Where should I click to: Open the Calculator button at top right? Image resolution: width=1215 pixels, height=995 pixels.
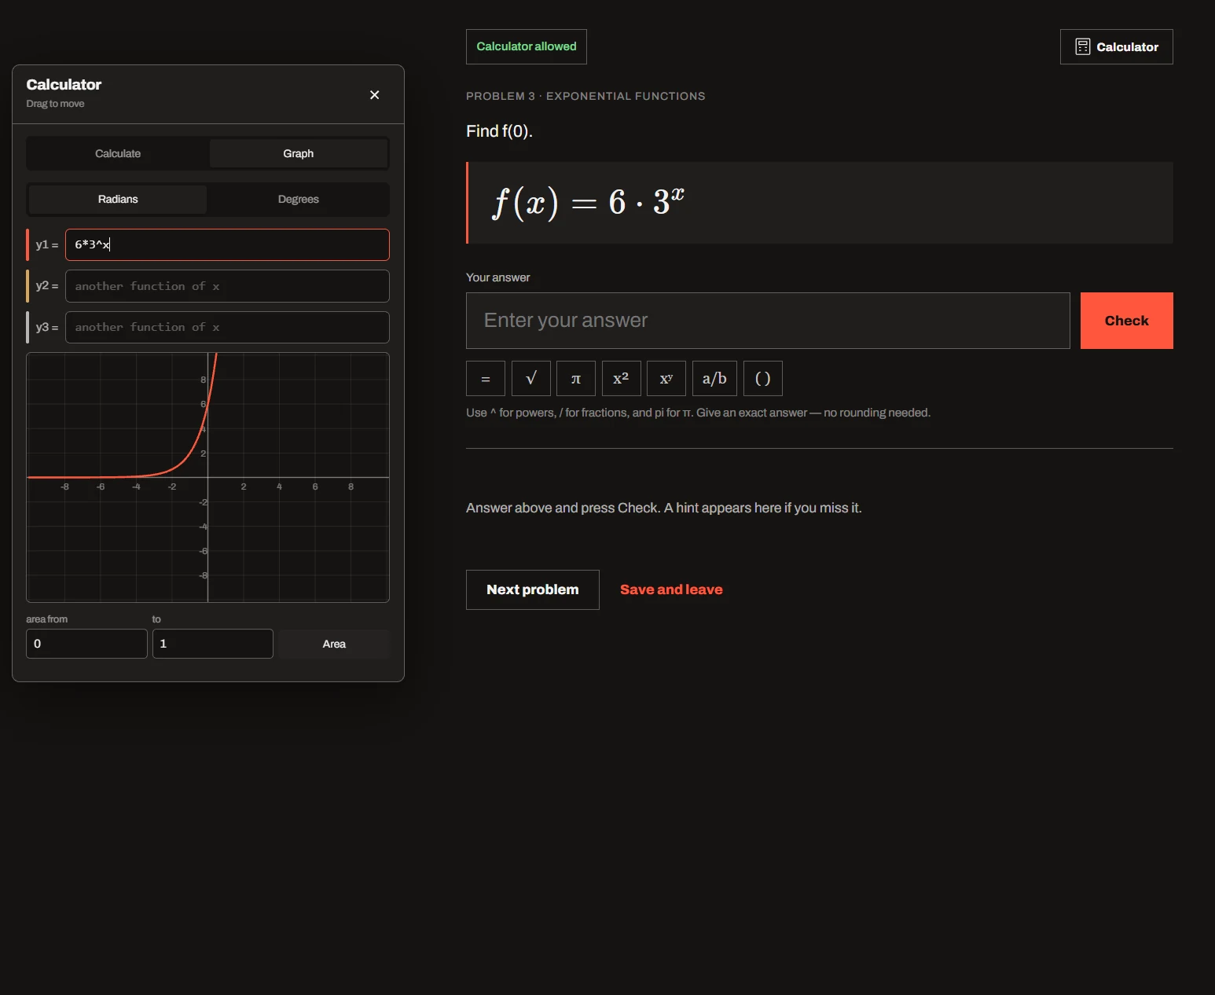(1116, 46)
